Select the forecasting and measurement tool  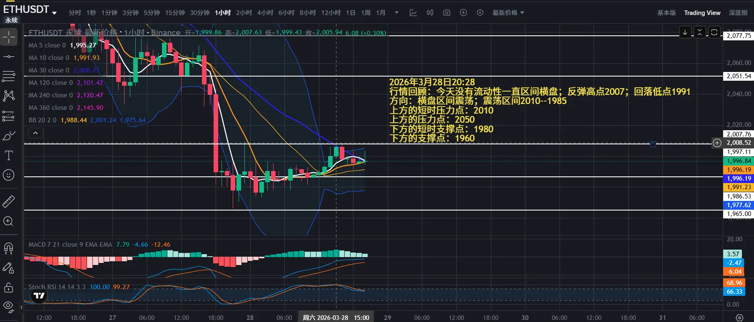(x=9, y=116)
